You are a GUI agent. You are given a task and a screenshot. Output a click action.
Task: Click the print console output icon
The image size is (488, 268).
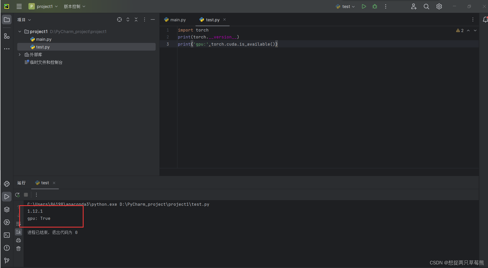click(x=18, y=240)
